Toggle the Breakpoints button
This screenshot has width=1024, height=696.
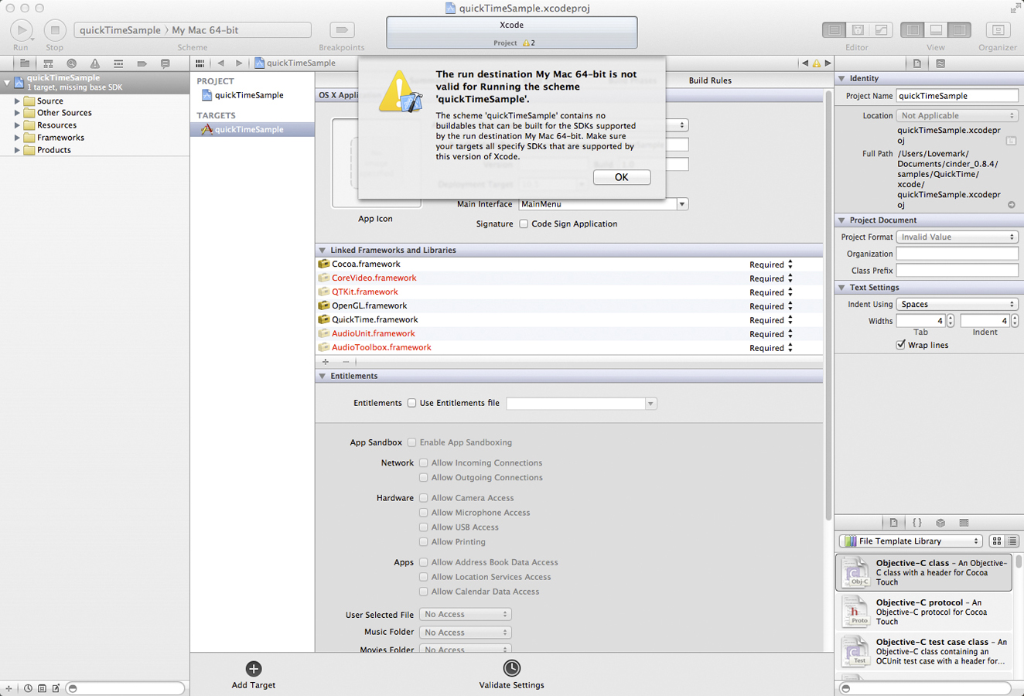[x=341, y=30]
